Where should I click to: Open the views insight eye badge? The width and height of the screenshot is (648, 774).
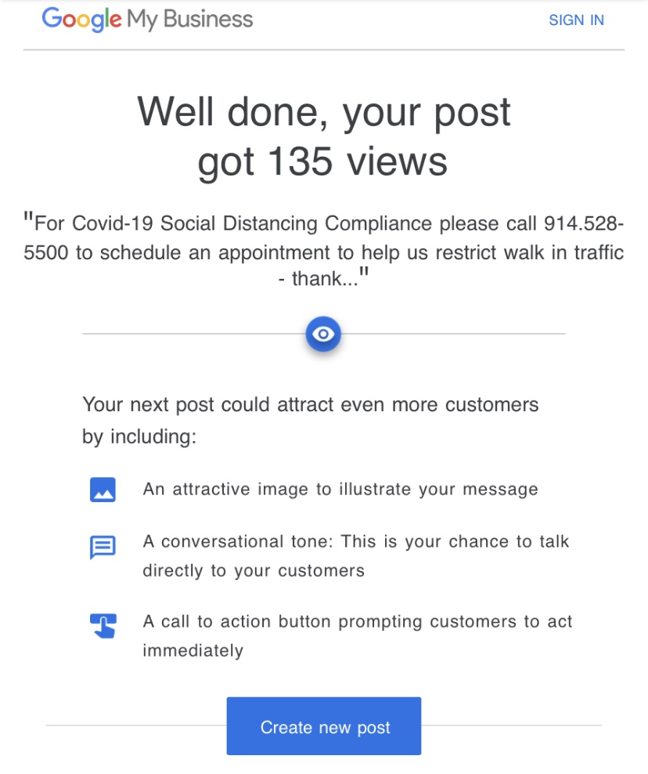(x=323, y=333)
